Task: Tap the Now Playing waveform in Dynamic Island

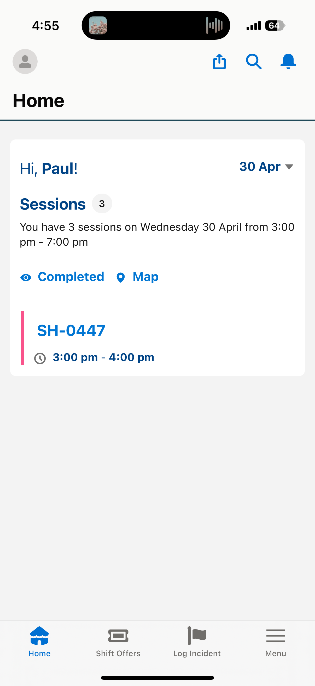Action: (x=214, y=26)
